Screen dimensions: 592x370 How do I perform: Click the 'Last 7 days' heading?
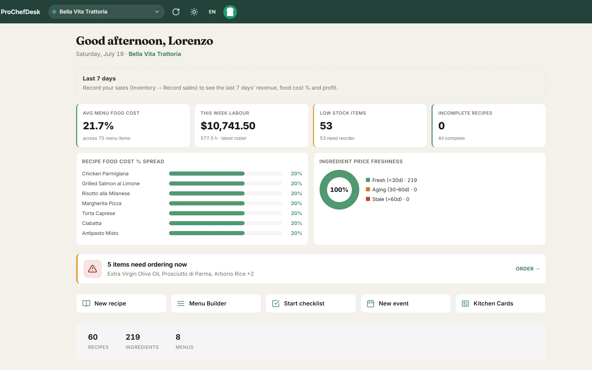99,79
